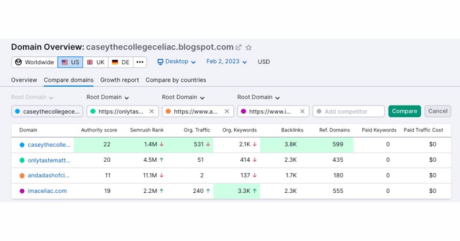The width and height of the screenshot is (460, 241).
Task: Click the 599 referring domains value
Action: click(338, 144)
